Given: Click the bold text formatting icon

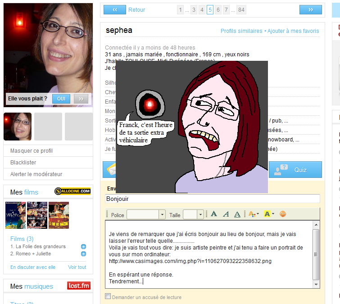Looking at the screenshot, I should [214, 214].
